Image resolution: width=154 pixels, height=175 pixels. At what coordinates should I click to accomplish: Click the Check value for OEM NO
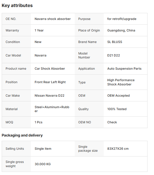(112, 122)
